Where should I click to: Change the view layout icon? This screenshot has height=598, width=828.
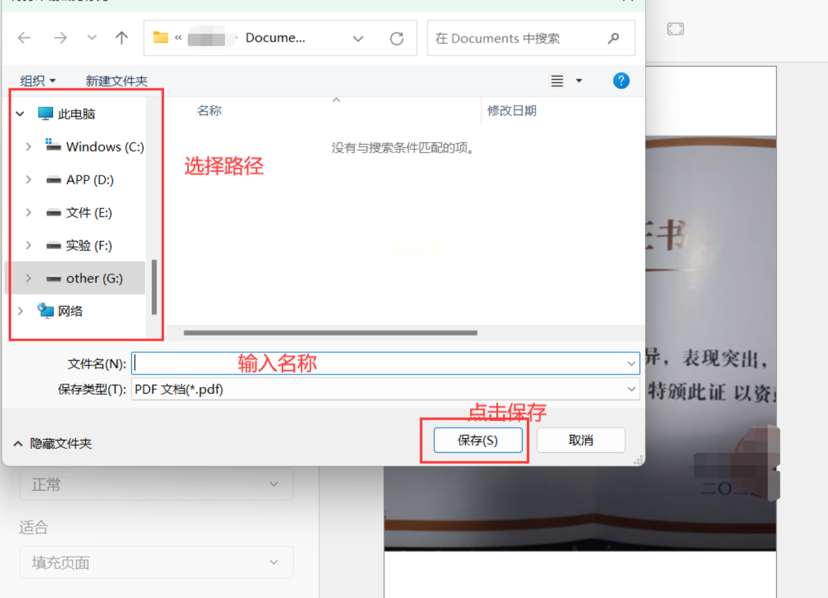click(x=557, y=81)
